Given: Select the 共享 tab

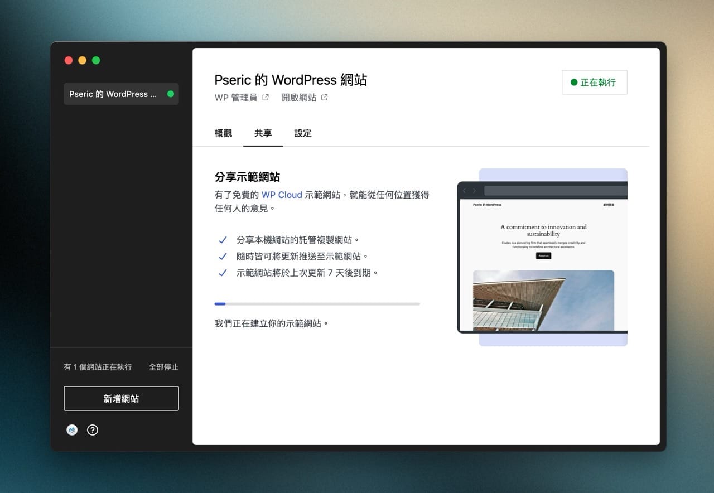Looking at the screenshot, I should 263,133.
